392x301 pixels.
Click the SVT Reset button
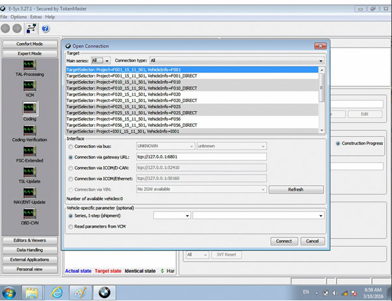226,255
